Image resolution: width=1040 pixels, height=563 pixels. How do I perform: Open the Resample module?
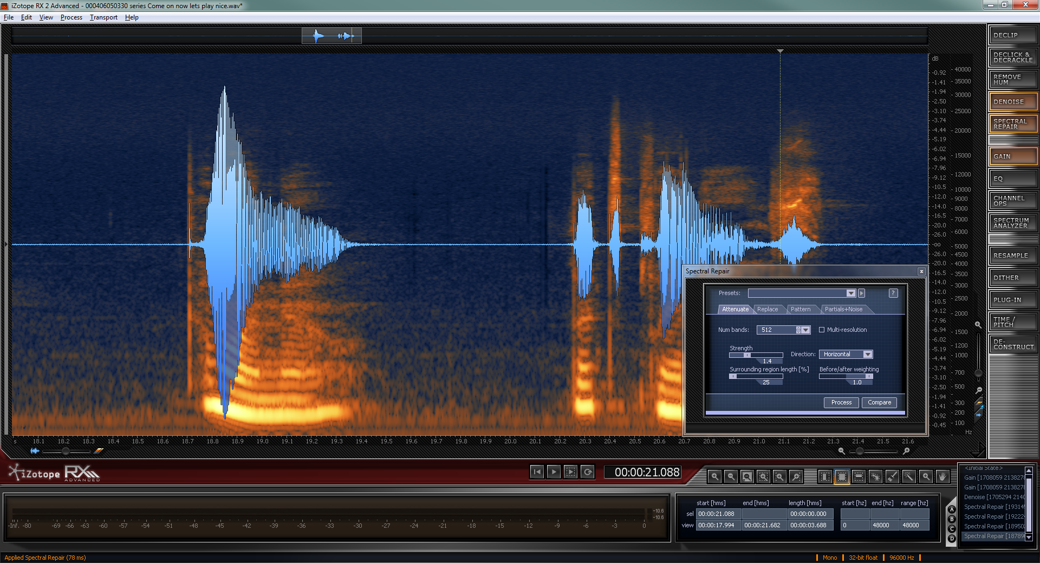1013,256
